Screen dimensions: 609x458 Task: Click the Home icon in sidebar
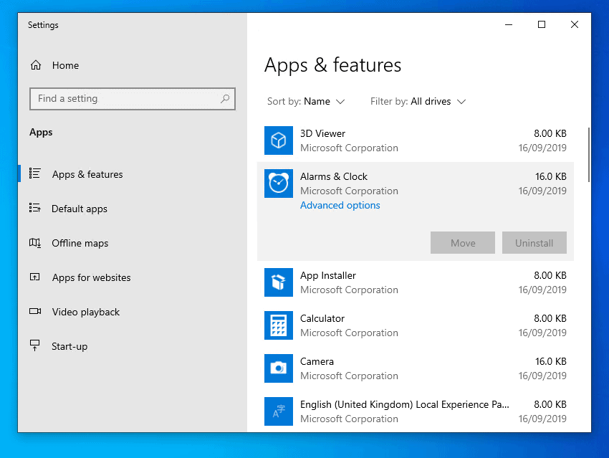click(x=36, y=65)
